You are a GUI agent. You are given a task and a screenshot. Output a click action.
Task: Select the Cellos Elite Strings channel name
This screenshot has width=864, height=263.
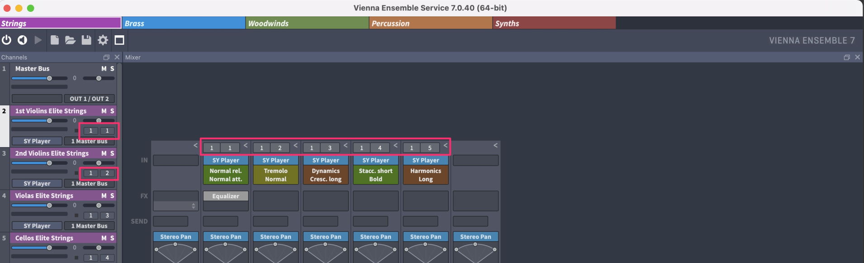pyautogui.click(x=44, y=238)
